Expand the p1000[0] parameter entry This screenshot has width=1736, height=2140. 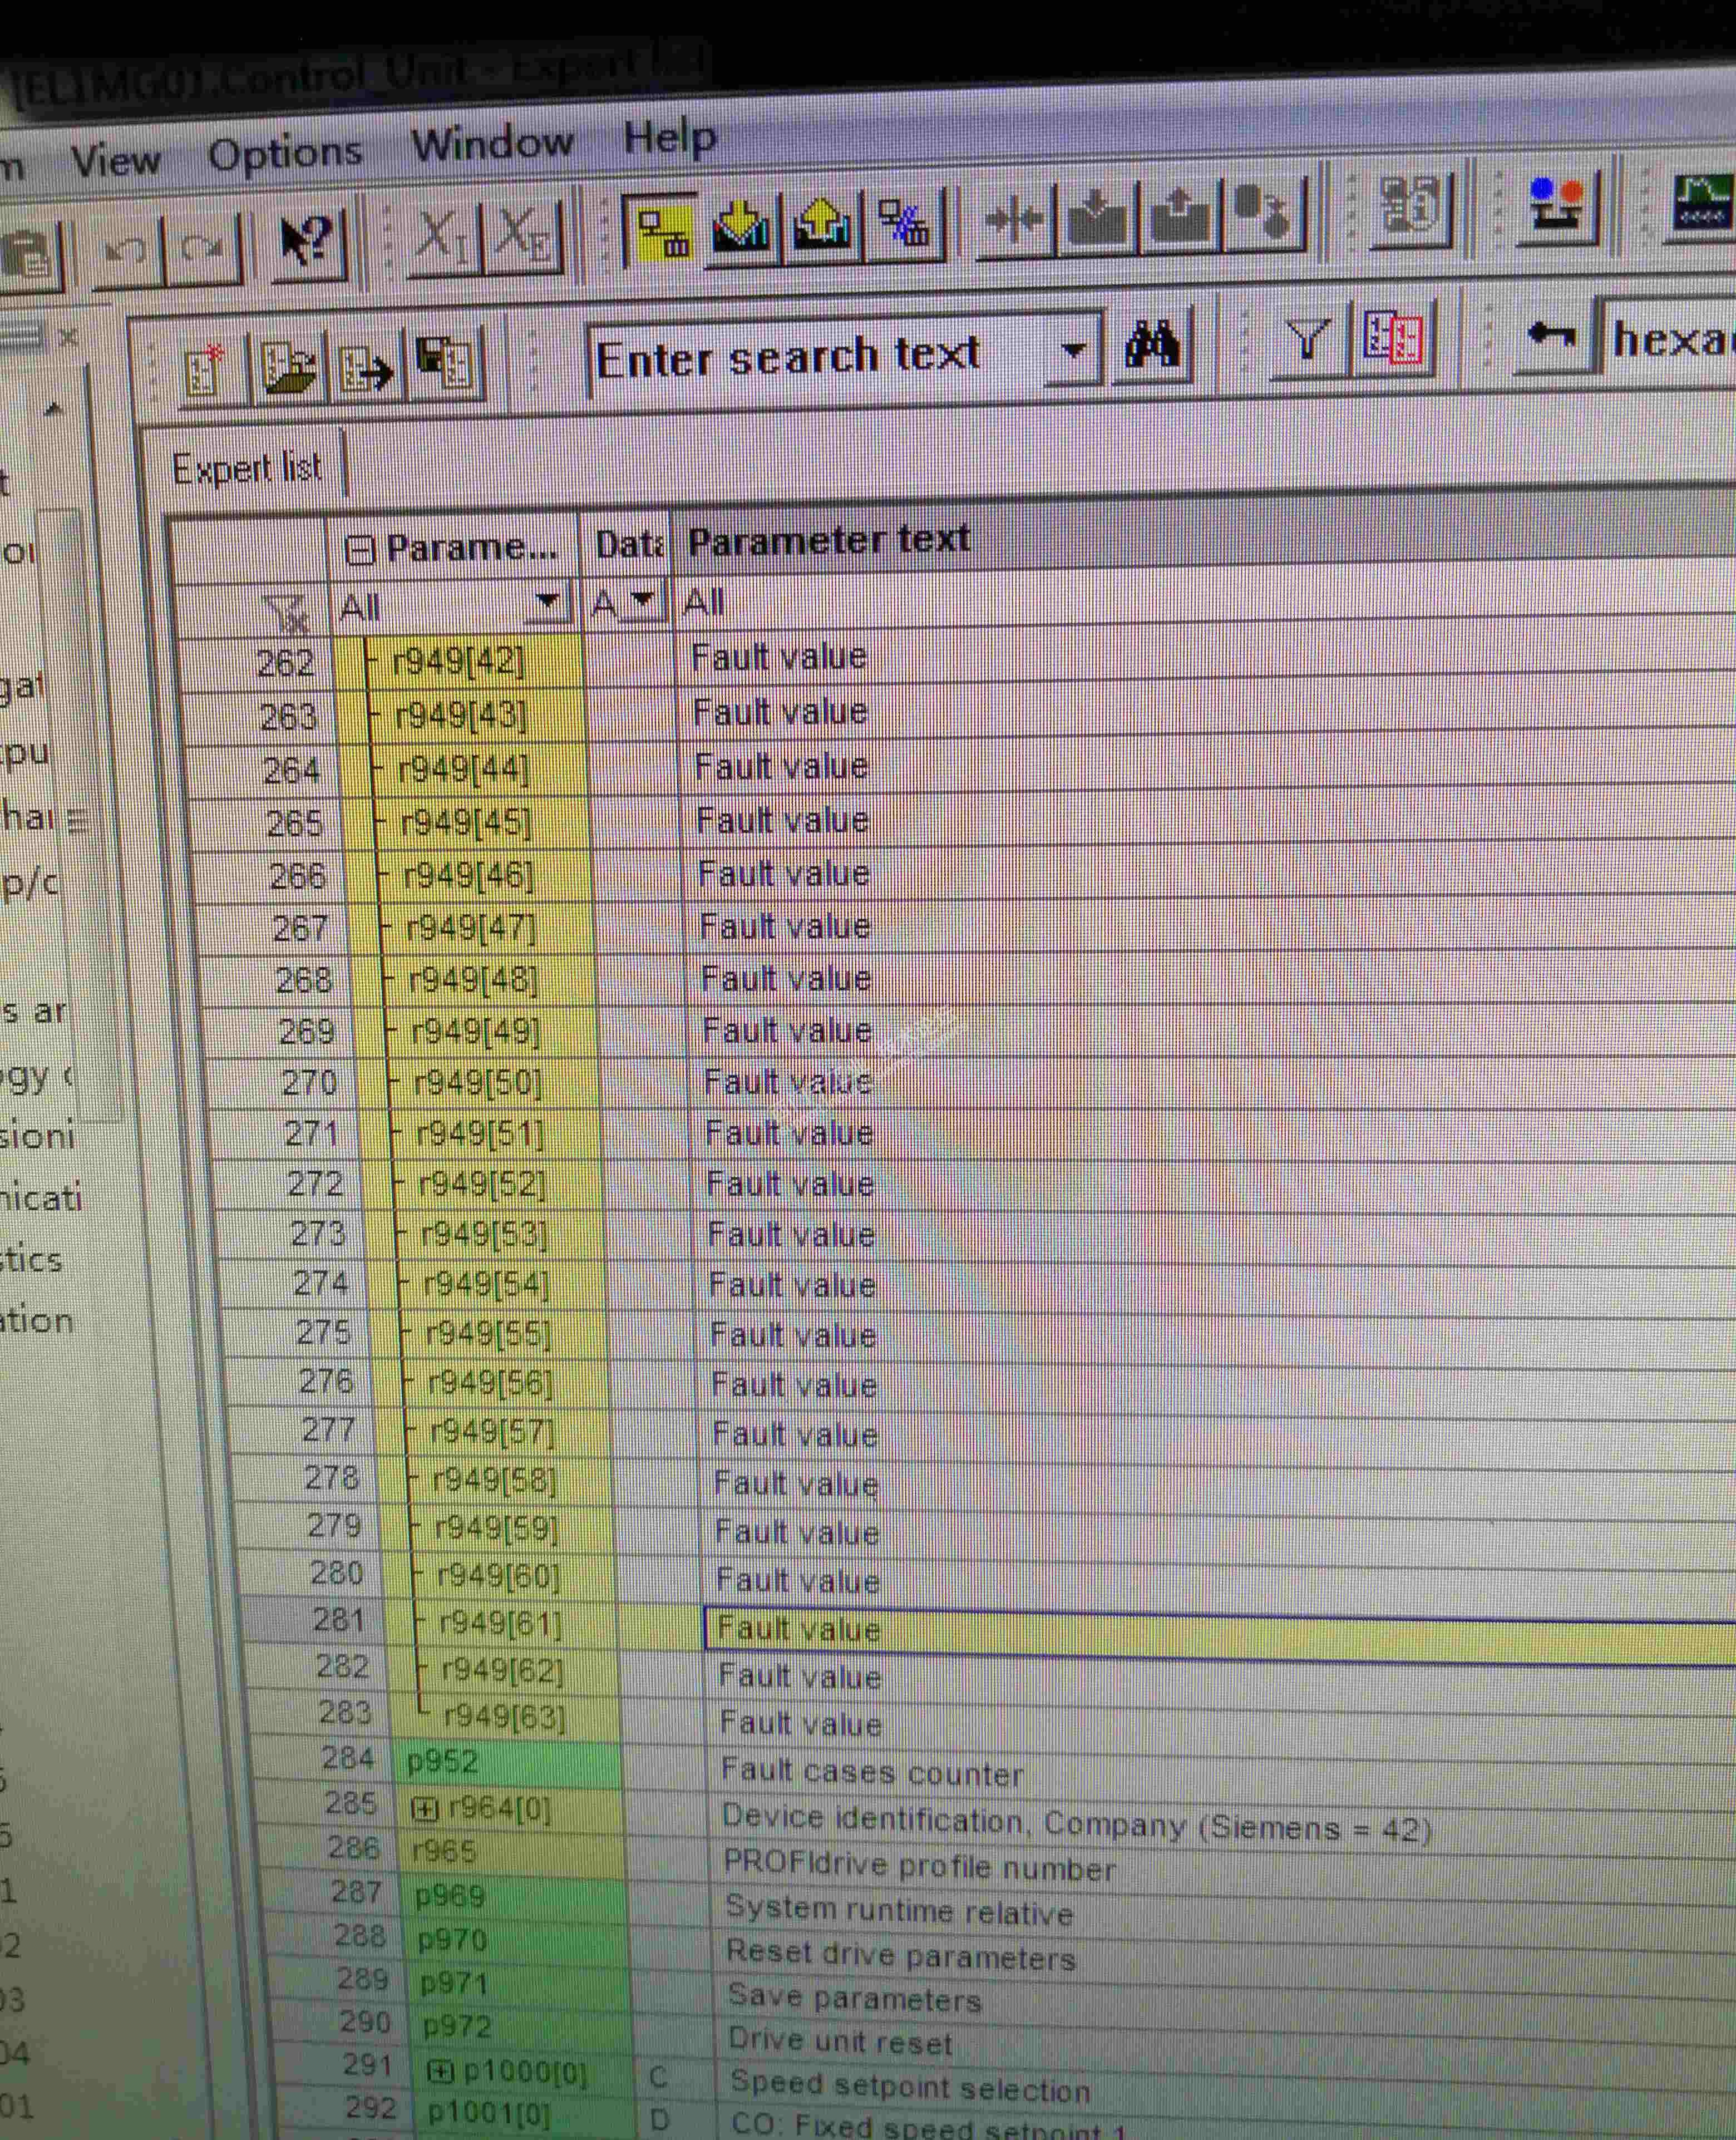pyautogui.click(x=440, y=2071)
